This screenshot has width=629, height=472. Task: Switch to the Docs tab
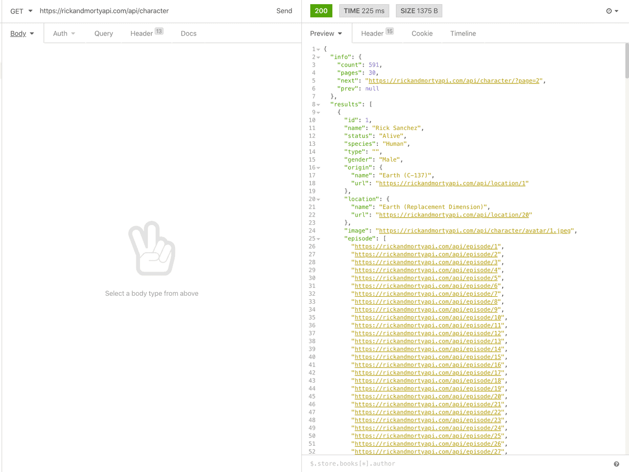point(188,33)
